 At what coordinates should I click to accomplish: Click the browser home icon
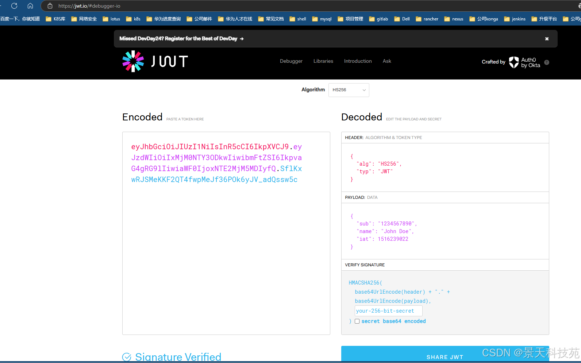(x=30, y=6)
